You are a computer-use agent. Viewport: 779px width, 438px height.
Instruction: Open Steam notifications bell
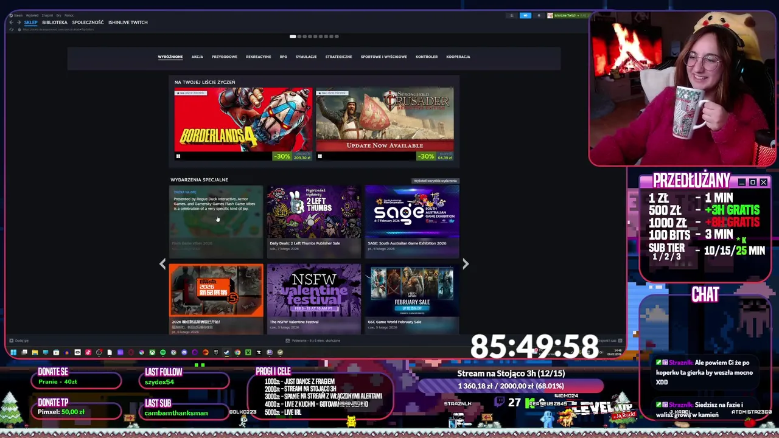click(x=539, y=16)
